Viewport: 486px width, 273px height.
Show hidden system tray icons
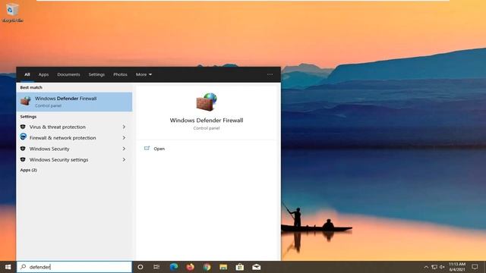426,267
